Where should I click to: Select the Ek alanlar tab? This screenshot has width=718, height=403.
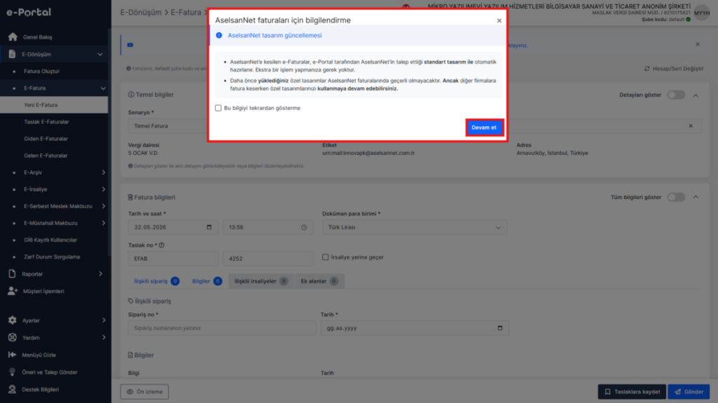pos(319,281)
